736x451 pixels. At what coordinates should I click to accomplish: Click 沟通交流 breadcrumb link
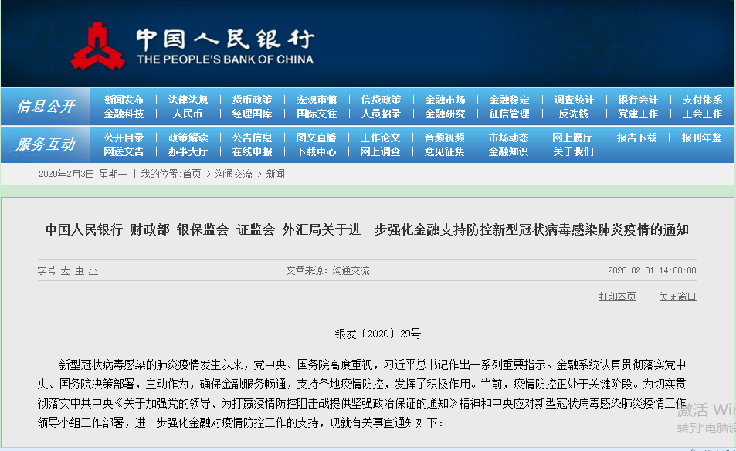click(x=233, y=174)
